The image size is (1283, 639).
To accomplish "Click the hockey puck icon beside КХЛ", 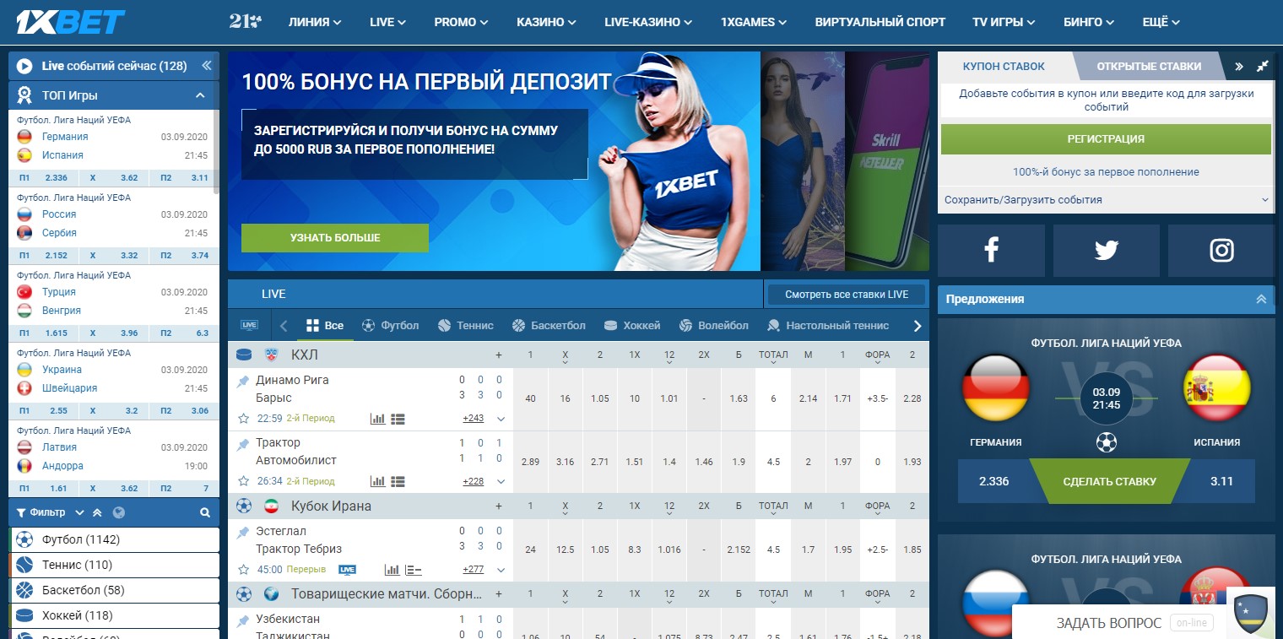I will click(244, 355).
